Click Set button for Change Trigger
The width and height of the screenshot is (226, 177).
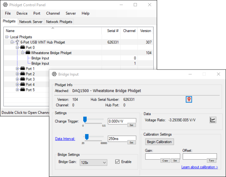point(131,125)
